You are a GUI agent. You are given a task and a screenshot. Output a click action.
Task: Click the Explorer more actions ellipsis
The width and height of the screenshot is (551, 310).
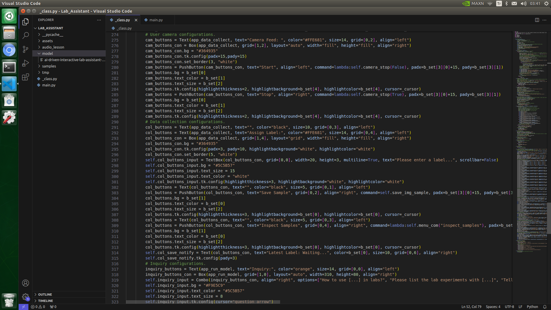pos(99,20)
